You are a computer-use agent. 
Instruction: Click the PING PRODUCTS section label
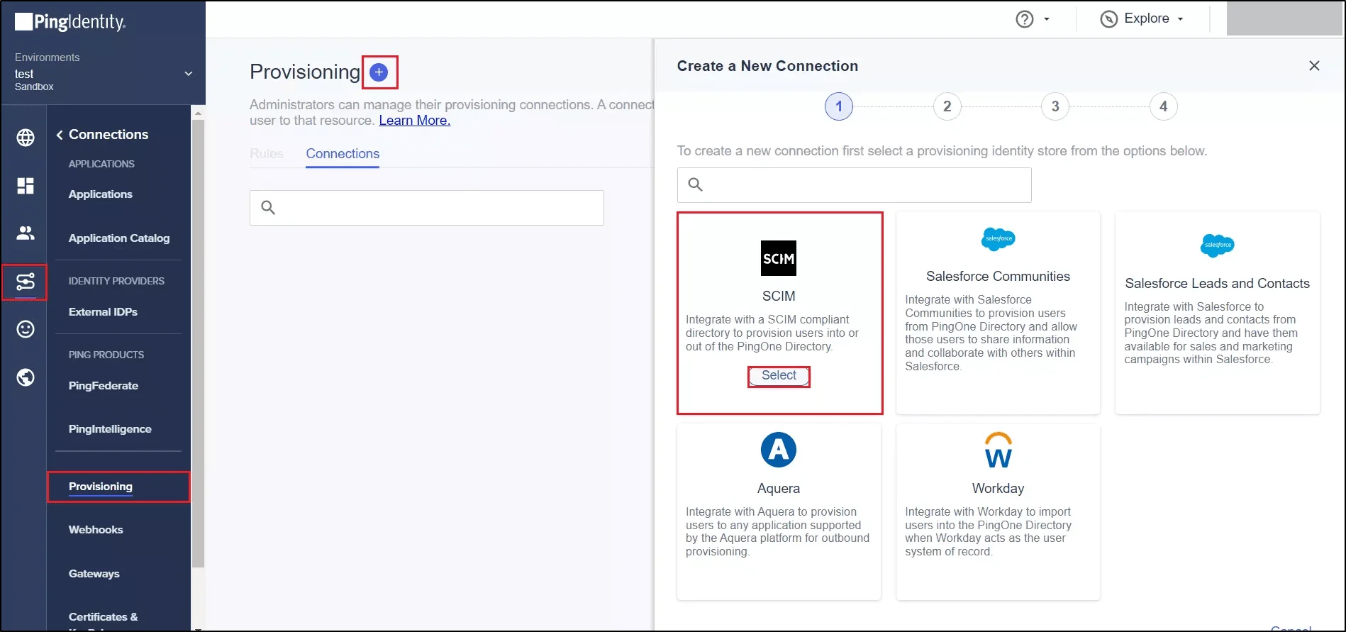coord(106,355)
